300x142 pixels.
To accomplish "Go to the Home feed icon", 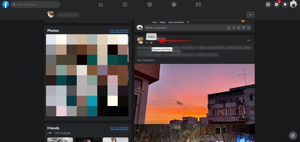I will pos(101,4).
